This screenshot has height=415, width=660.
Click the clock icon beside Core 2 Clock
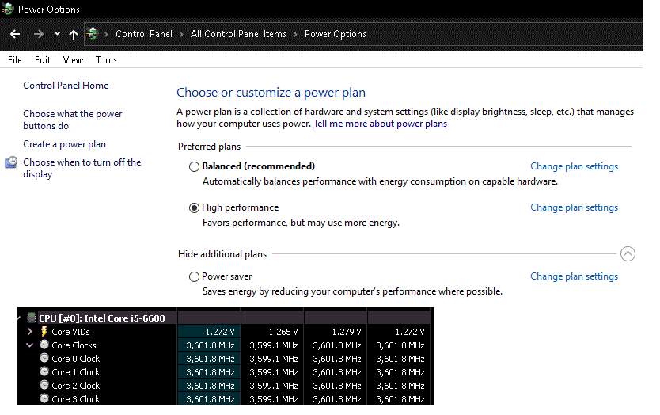point(44,386)
